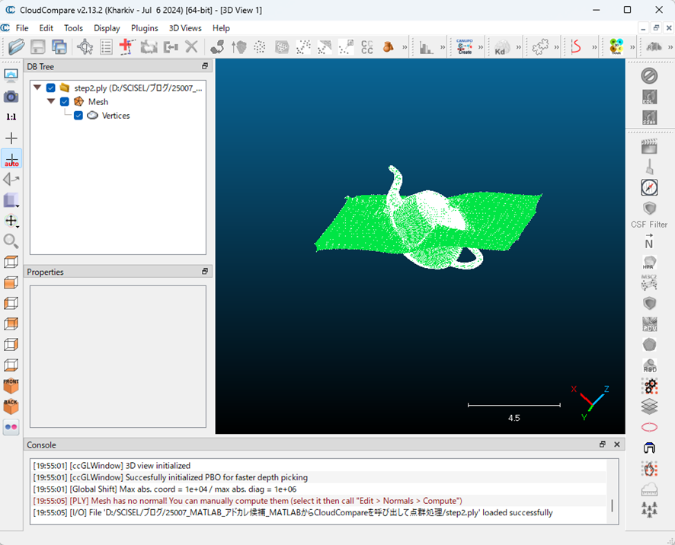The image size is (675, 545).
Task: Float the DB Tree panel
Action: (205, 65)
